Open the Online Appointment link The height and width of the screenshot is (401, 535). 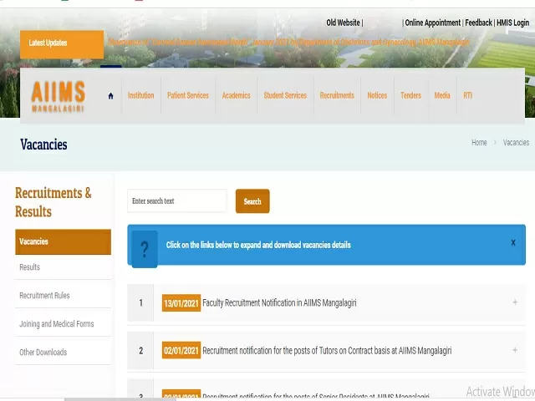point(433,23)
